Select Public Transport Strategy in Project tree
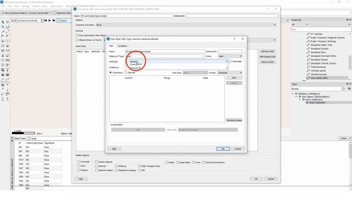Viewport: 352px width, 198px height. [x=323, y=41]
